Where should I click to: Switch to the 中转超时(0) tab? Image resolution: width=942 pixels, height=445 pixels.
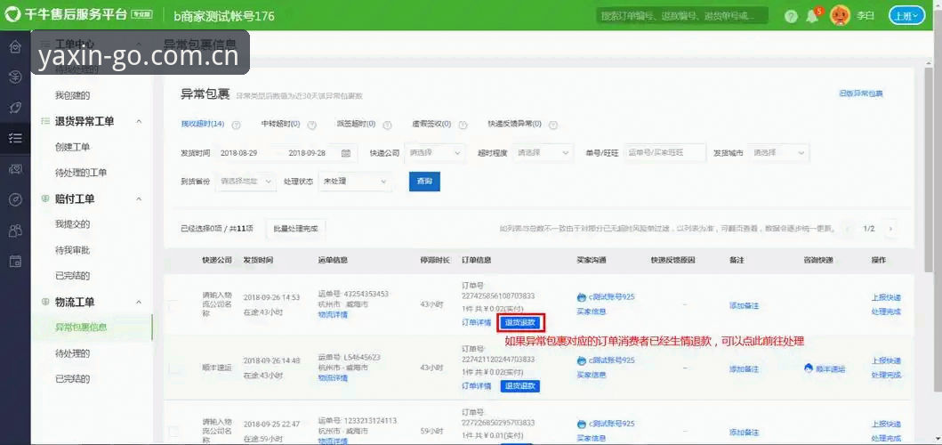280,125
